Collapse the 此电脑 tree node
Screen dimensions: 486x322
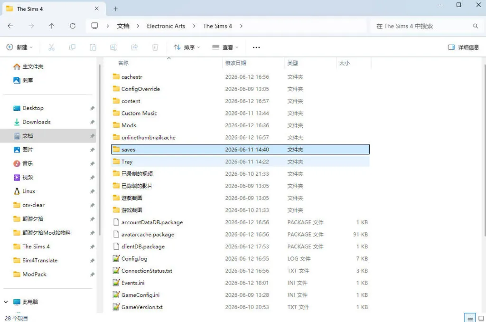(x=6, y=302)
